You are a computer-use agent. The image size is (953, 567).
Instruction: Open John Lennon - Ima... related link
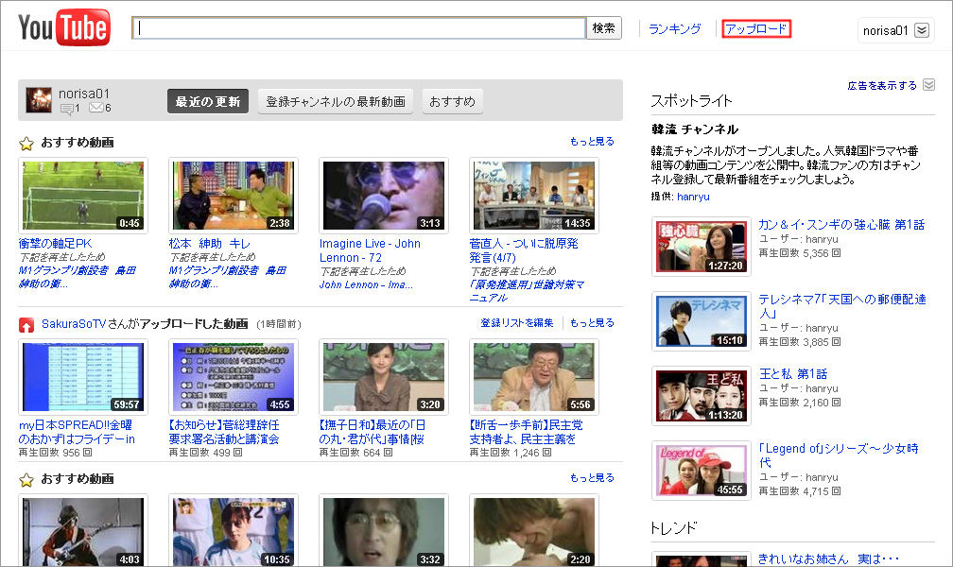366,284
